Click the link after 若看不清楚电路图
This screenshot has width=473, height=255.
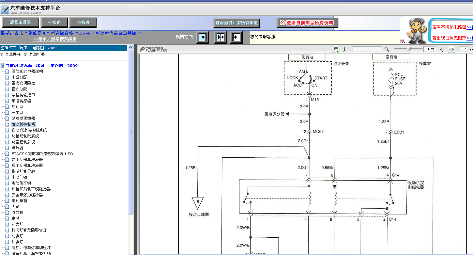(469, 27)
